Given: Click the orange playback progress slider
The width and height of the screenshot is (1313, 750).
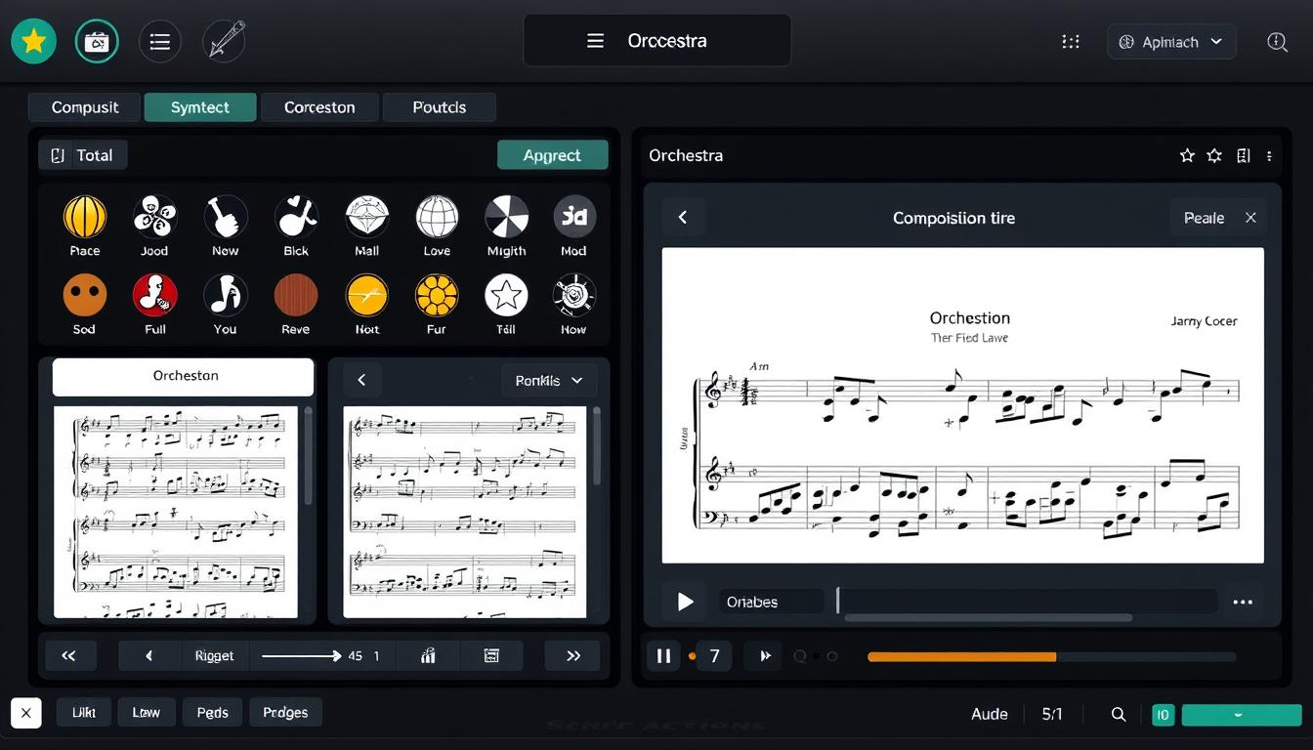Looking at the screenshot, I should 961,657.
